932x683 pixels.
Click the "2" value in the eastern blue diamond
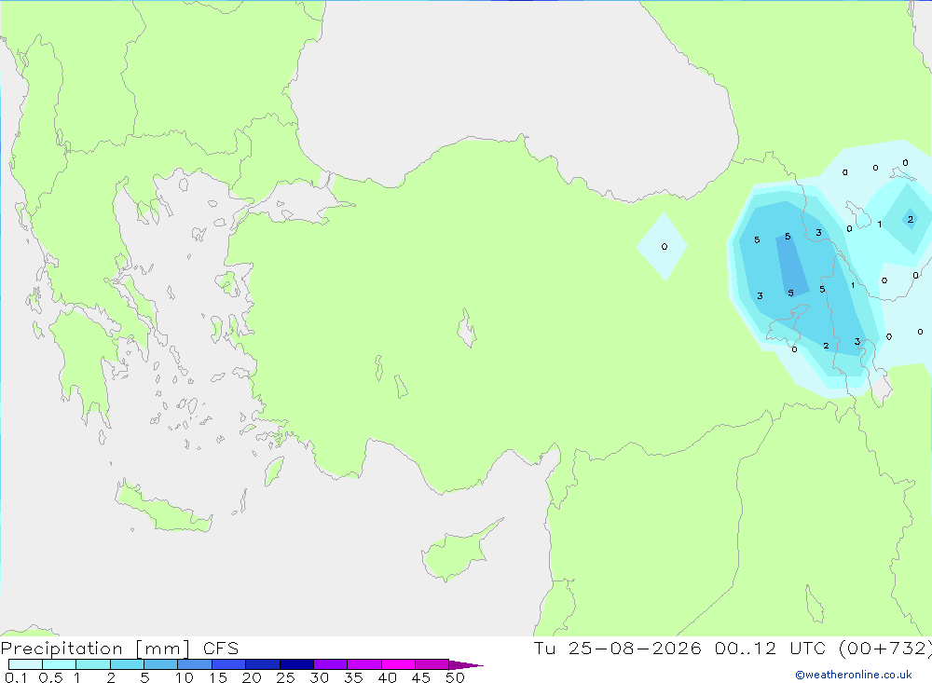click(x=910, y=219)
